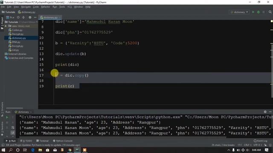Open the Terminal tool window tab
Screen dimensions: 273x153
pyautogui.click(x=43, y=141)
